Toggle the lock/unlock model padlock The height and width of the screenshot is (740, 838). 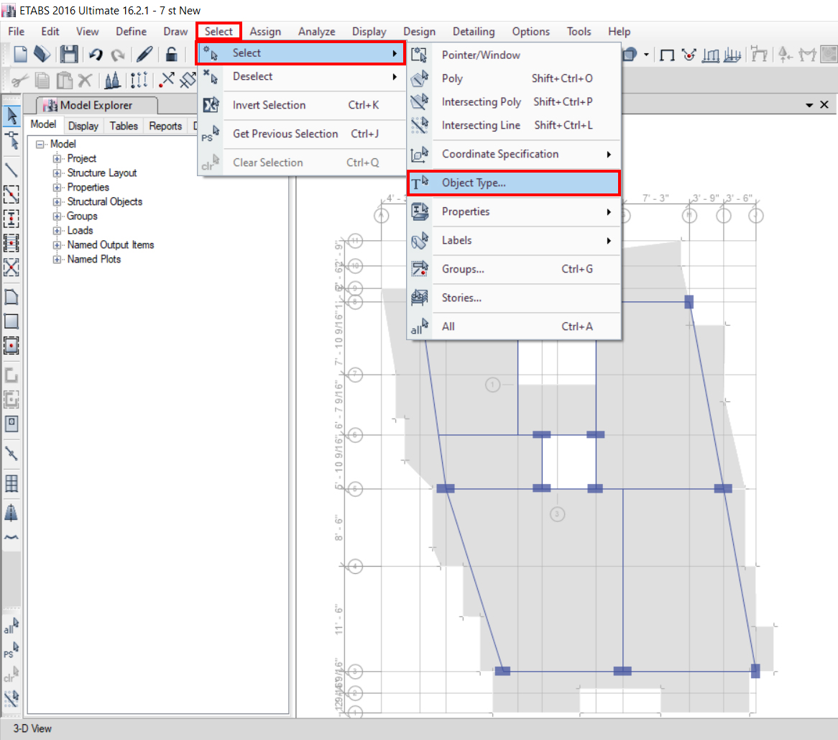[172, 55]
